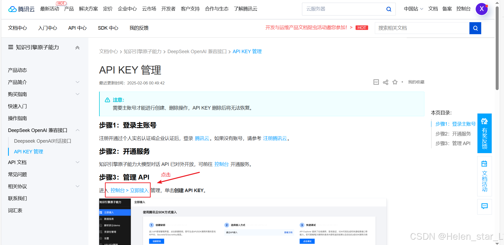Open 联系我们 in sidebar
Image resolution: width=504 pixels, height=245 pixels.
17,199
